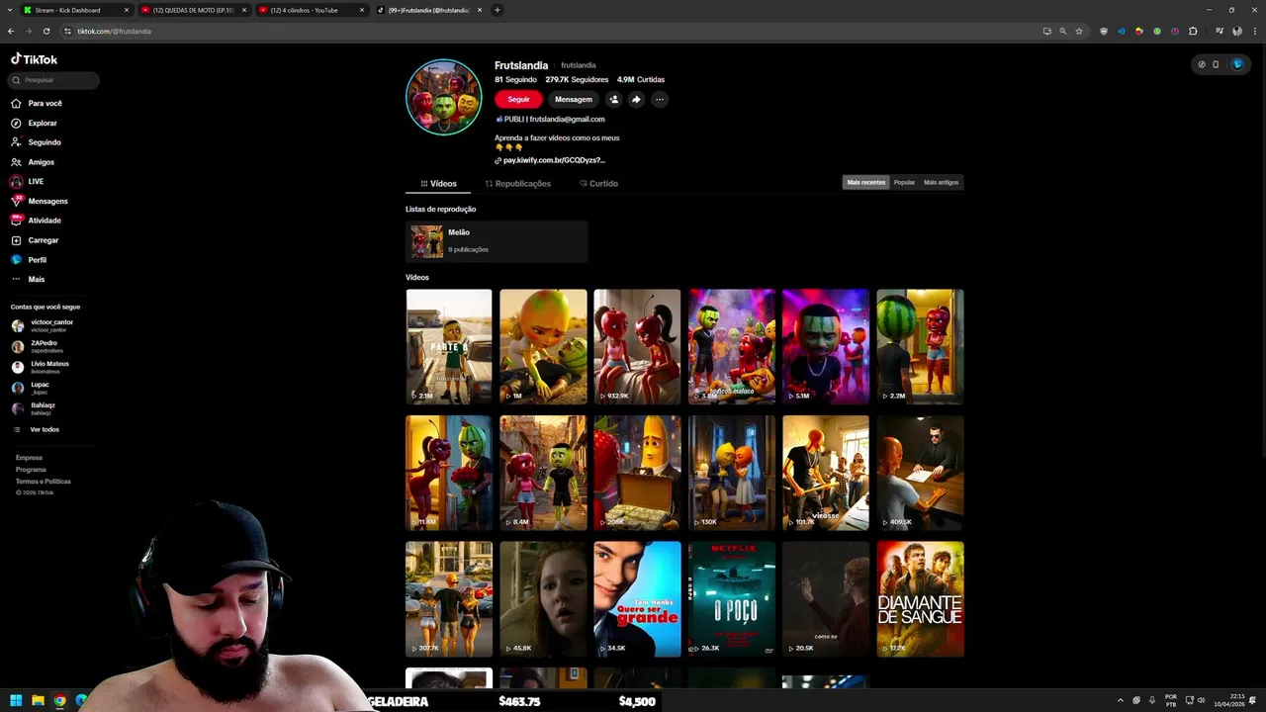Viewport: 1266px width, 712px height.
Task: Reload the page
Action: (x=45, y=31)
